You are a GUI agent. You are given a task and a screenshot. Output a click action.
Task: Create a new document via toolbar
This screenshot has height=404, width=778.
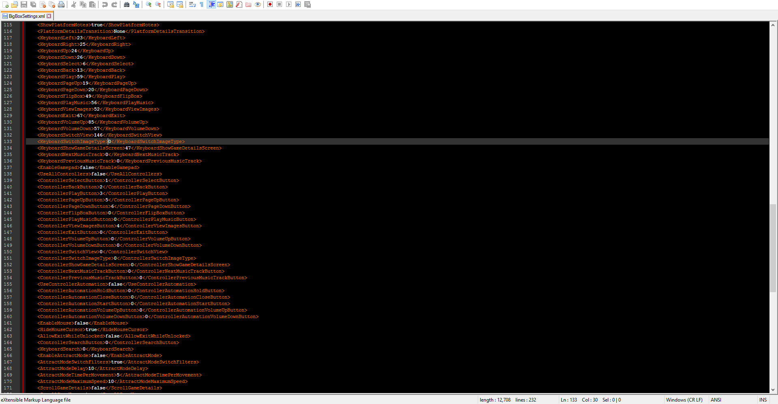point(6,4)
